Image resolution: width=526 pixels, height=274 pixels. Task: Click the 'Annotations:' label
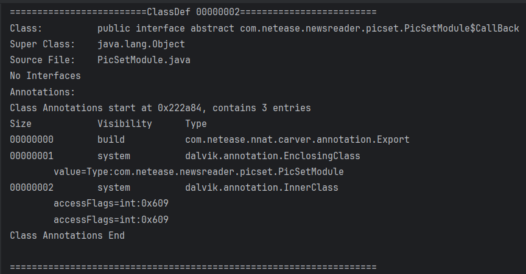(x=43, y=92)
